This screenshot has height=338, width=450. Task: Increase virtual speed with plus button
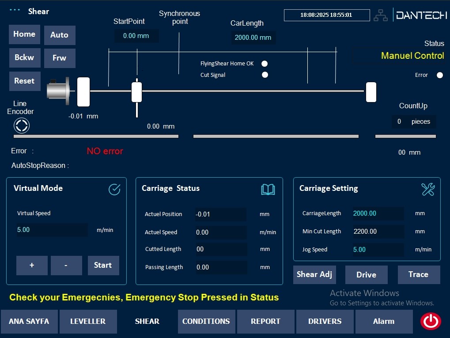coord(32,266)
